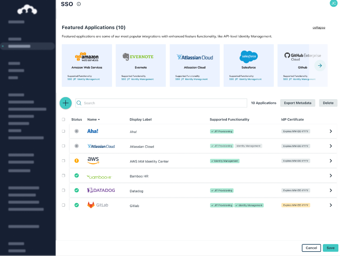Collapse the Featured Applications section
Viewport: 340px width, 256px height.
click(319, 27)
